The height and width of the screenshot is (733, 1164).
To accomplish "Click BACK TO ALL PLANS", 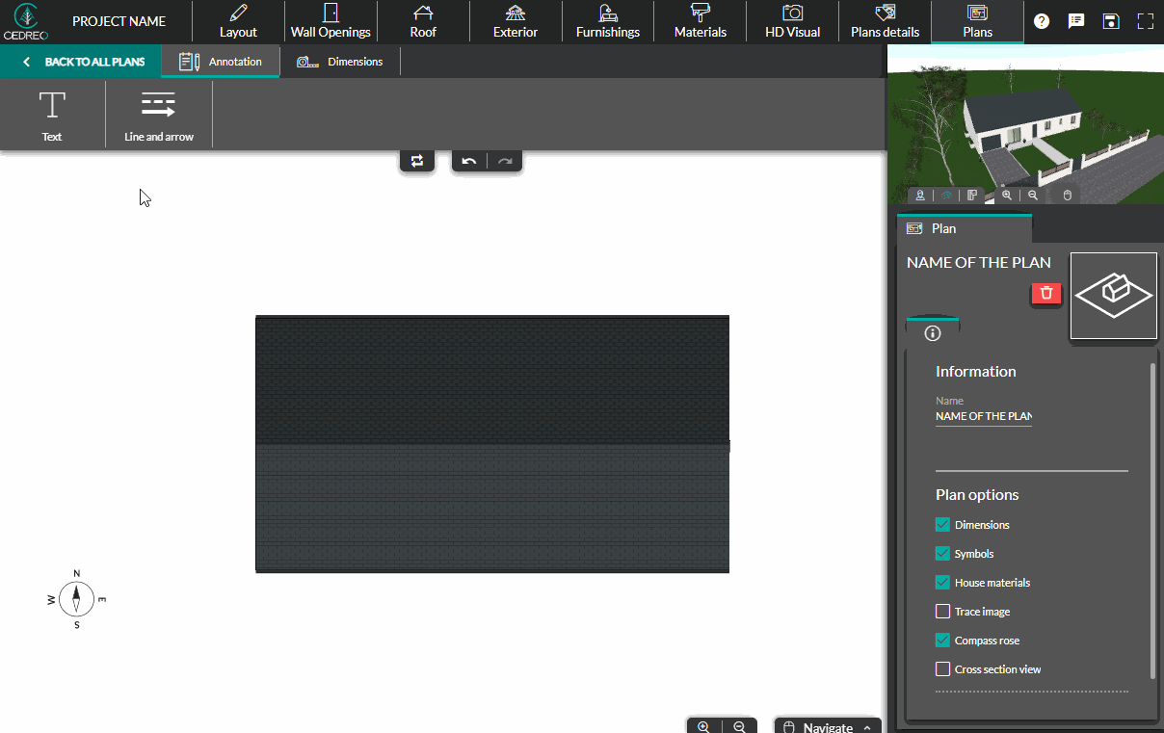I will coord(80,61).
